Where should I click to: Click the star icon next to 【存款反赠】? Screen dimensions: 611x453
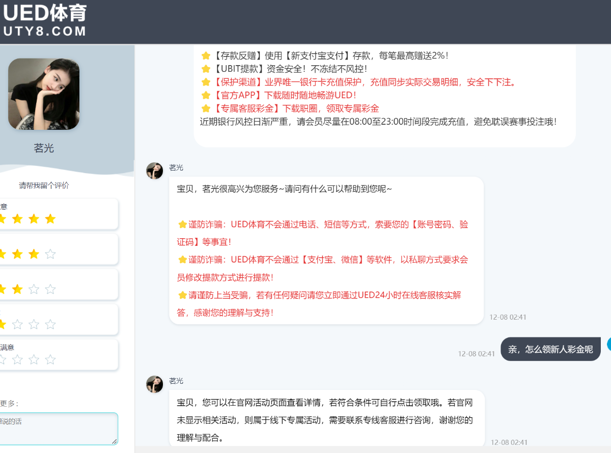(206, 55)
